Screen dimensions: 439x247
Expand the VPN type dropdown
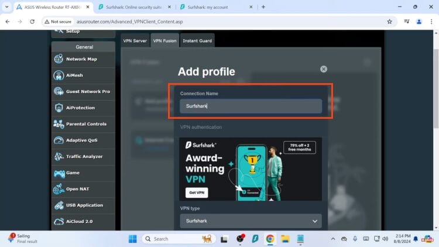(251, 221)
